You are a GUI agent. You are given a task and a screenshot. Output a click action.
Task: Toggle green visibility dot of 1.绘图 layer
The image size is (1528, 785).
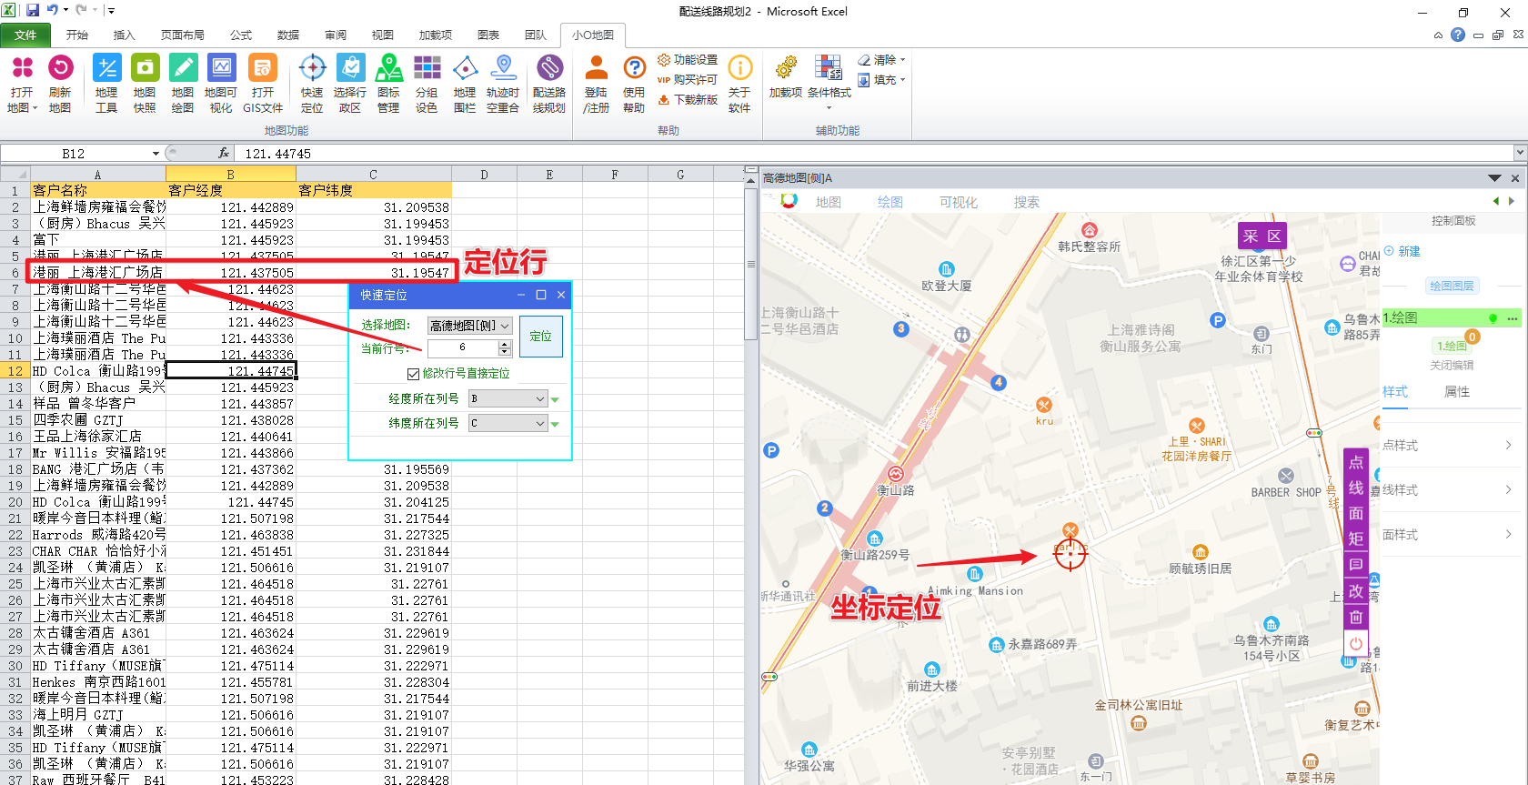pyautogui.click(x=1493, y=318)
